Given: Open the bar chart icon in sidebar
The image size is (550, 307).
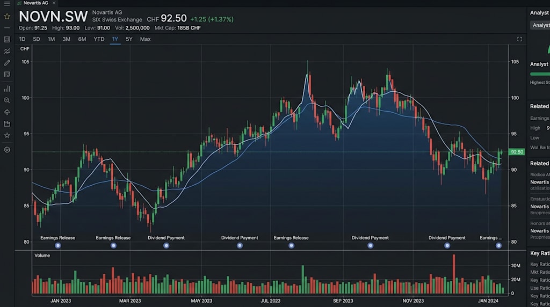Looking at the screenshot, I should pos(7,89).
